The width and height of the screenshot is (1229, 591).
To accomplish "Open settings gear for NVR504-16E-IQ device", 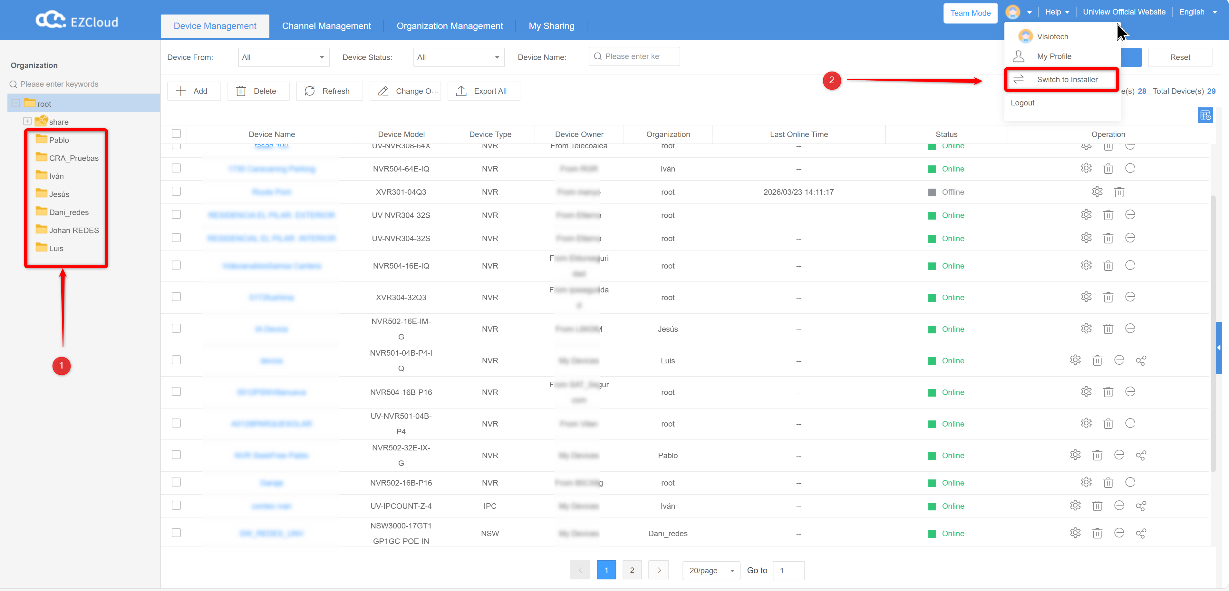I will tap(1086, 265).
